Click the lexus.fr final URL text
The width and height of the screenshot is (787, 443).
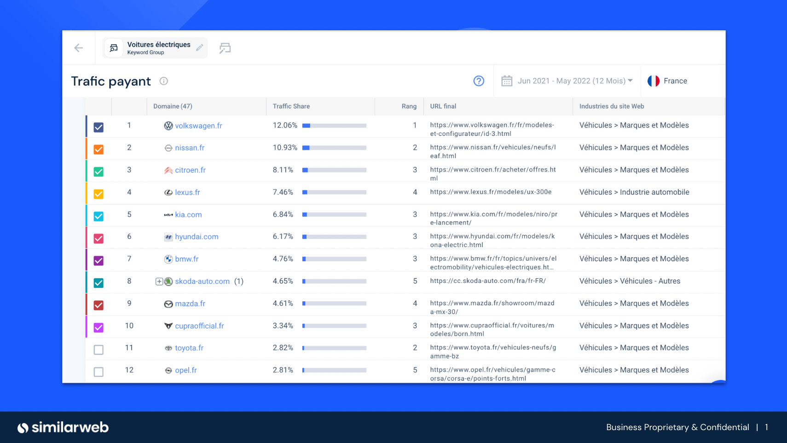491,192
